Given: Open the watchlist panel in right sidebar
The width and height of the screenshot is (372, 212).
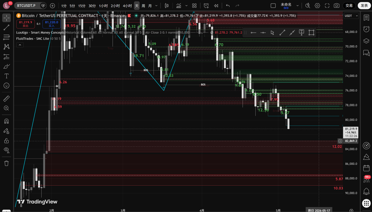Looking at the screenshot, I should pyautogui.click(x=366, y=18).
